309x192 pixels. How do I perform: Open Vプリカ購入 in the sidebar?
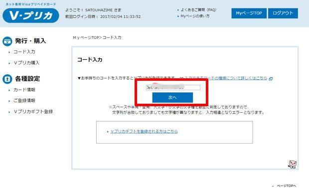(26, 63)
